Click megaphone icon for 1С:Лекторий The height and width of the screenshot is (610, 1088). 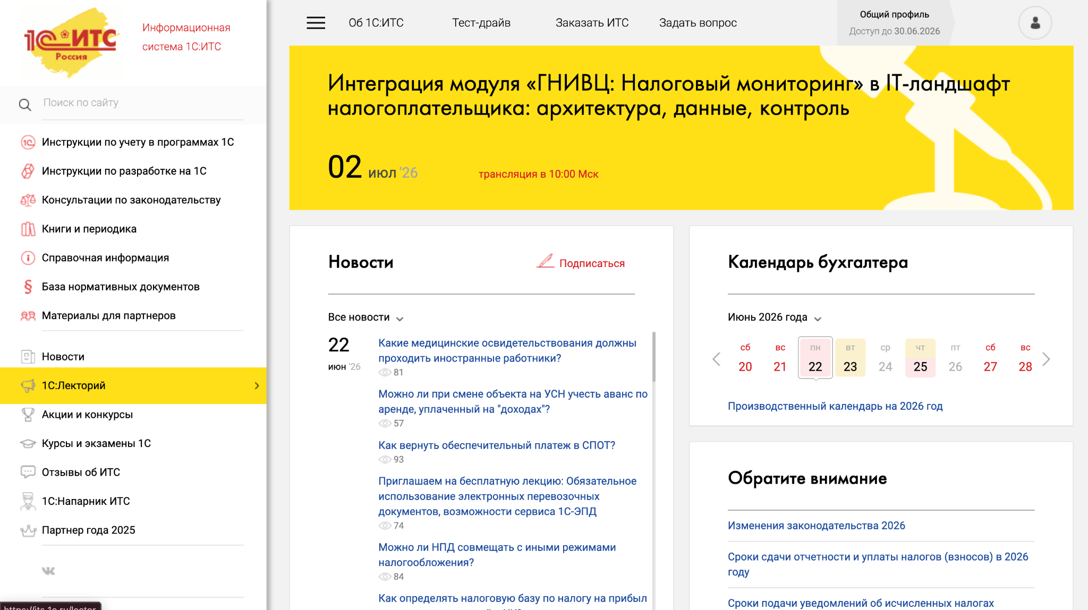pyautogui.click(x=28, y=386)
